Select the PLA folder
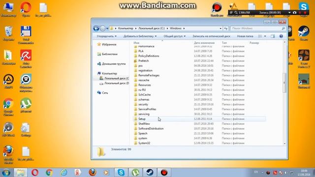This screenshot has height=177, width=315. 141,51
